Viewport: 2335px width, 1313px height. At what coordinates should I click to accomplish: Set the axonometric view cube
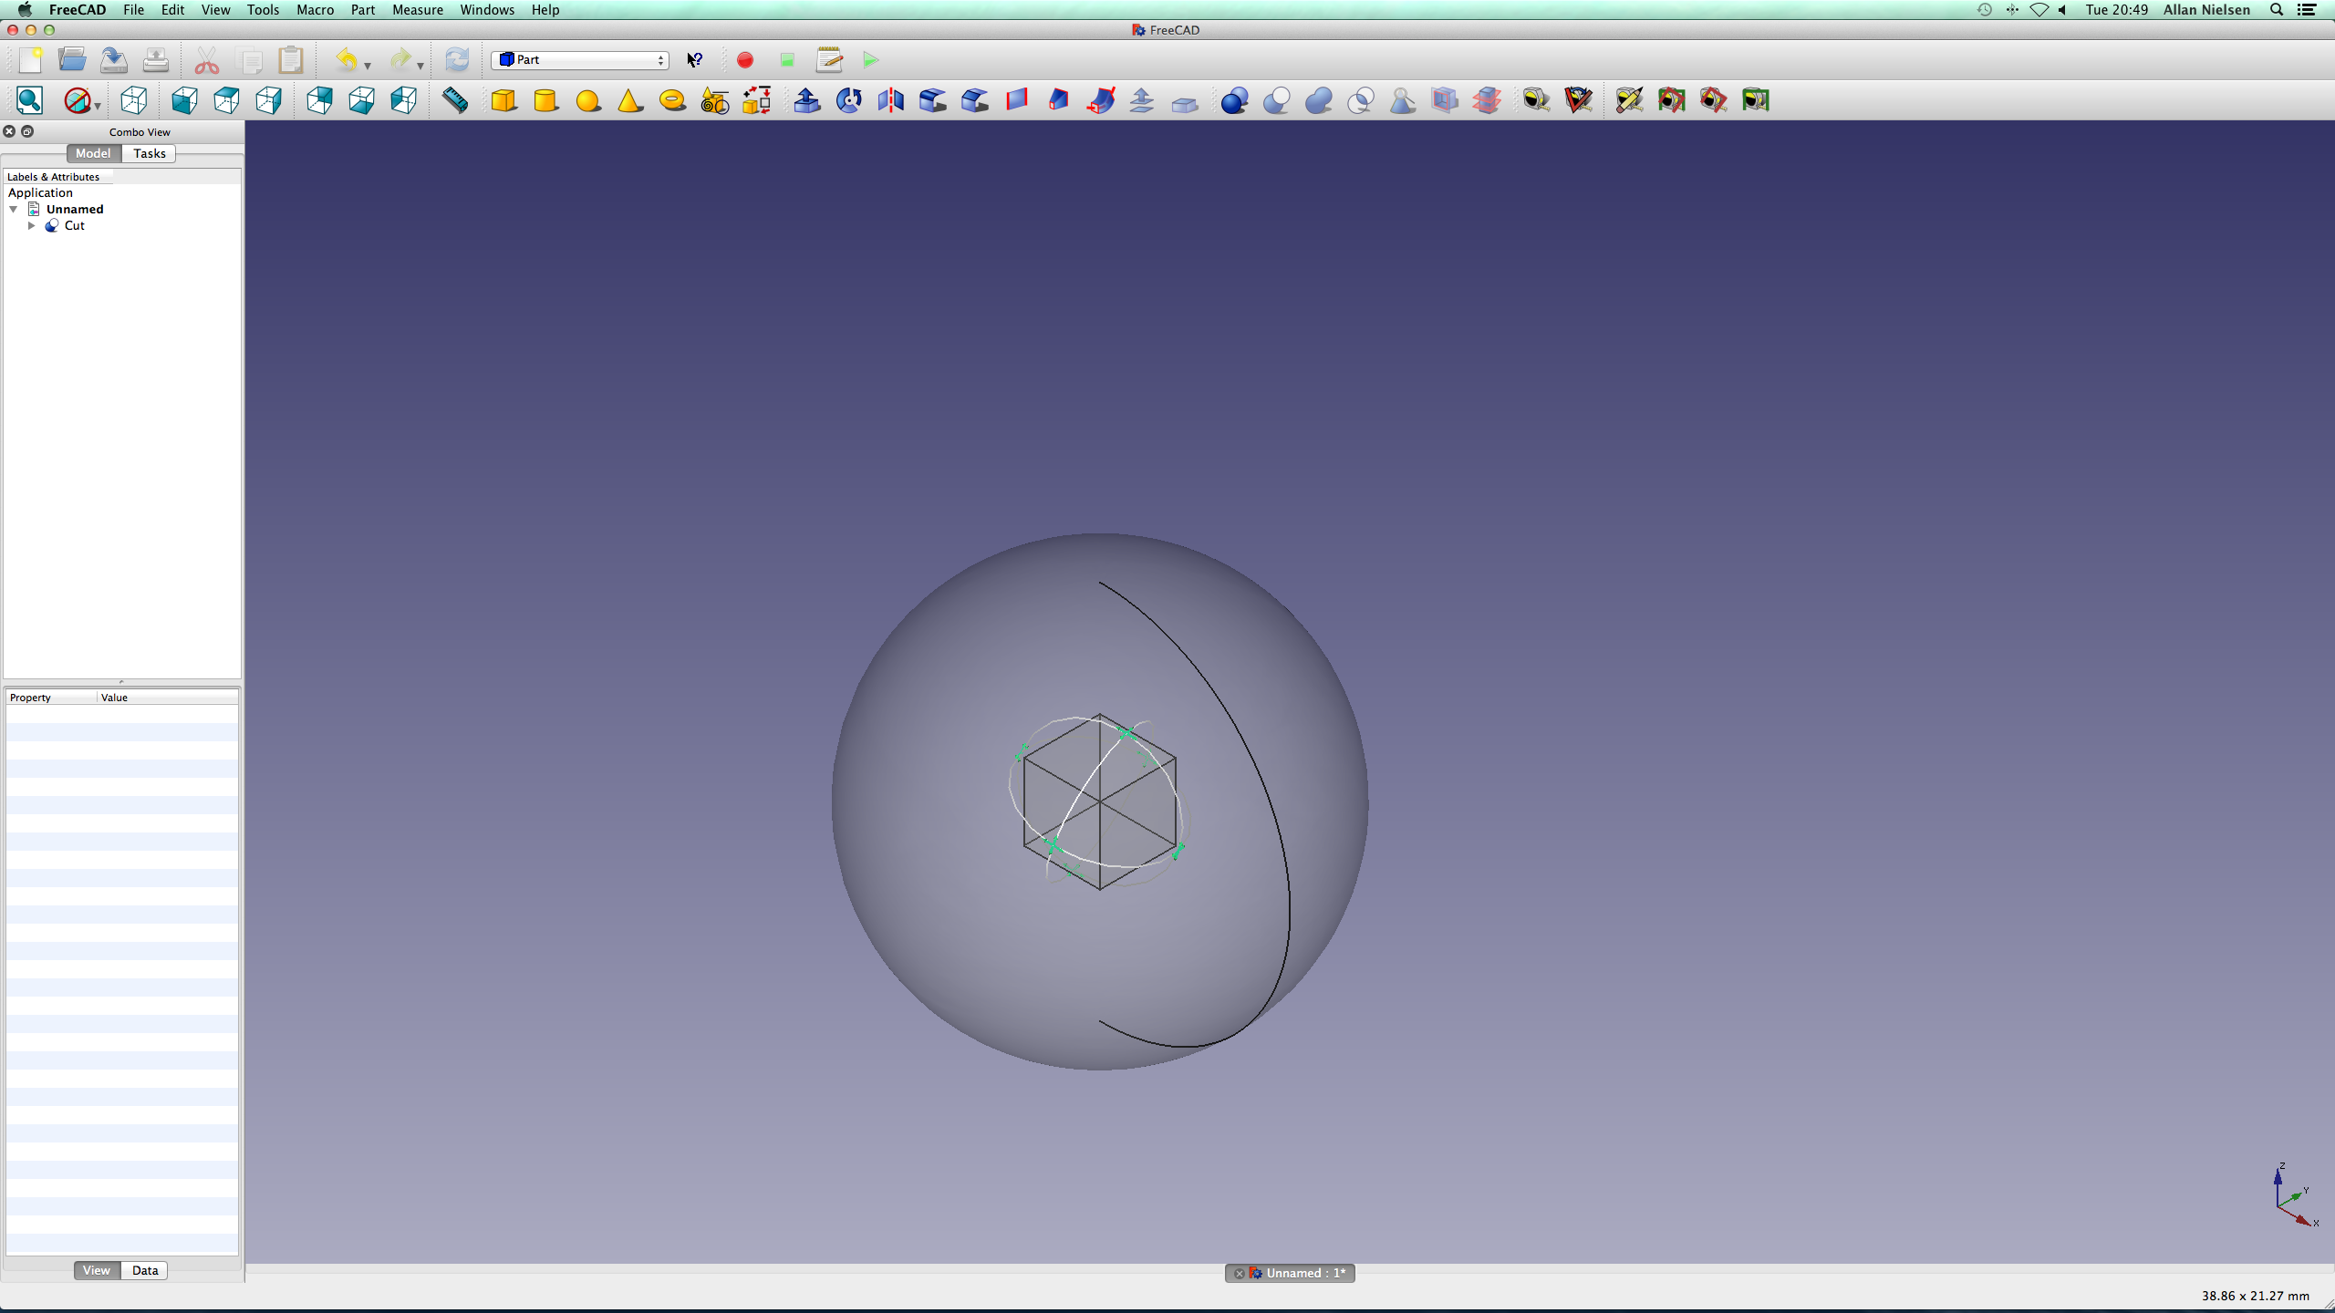pyautogui.click(x=134, y=100)
